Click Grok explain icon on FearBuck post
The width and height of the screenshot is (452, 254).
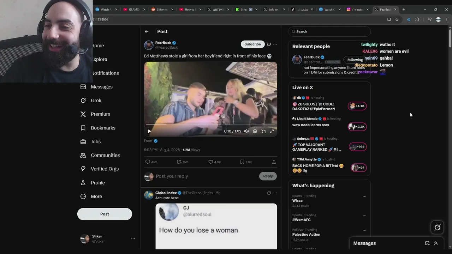pos(269,44)
